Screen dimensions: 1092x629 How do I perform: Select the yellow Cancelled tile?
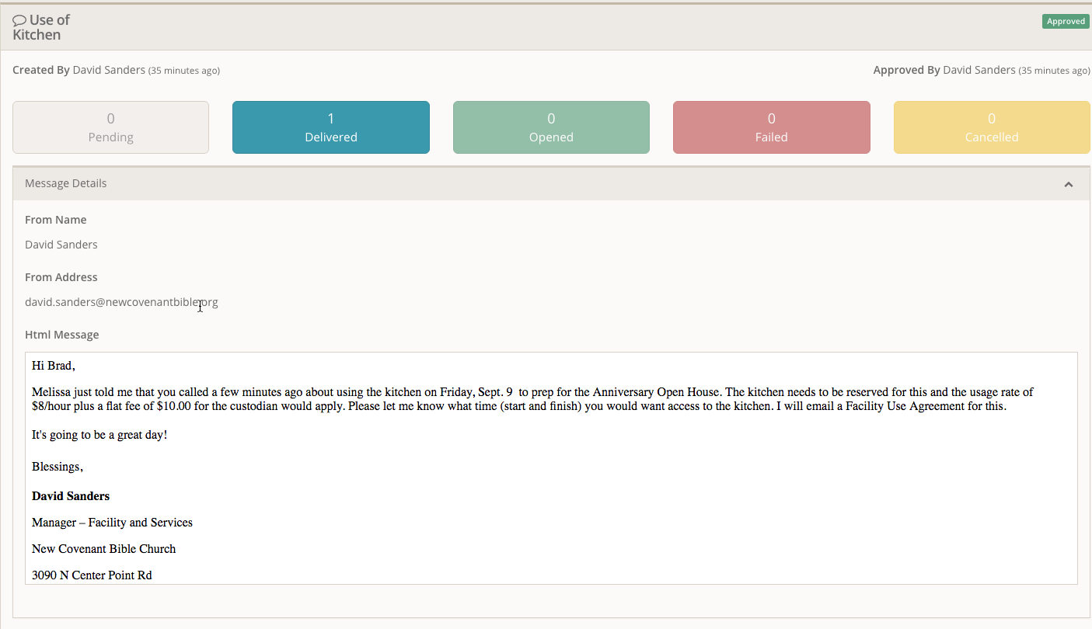(991, 127)
